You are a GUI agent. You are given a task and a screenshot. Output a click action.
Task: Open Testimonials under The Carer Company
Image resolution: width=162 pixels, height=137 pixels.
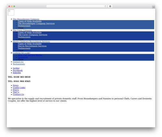pos(24,37)
